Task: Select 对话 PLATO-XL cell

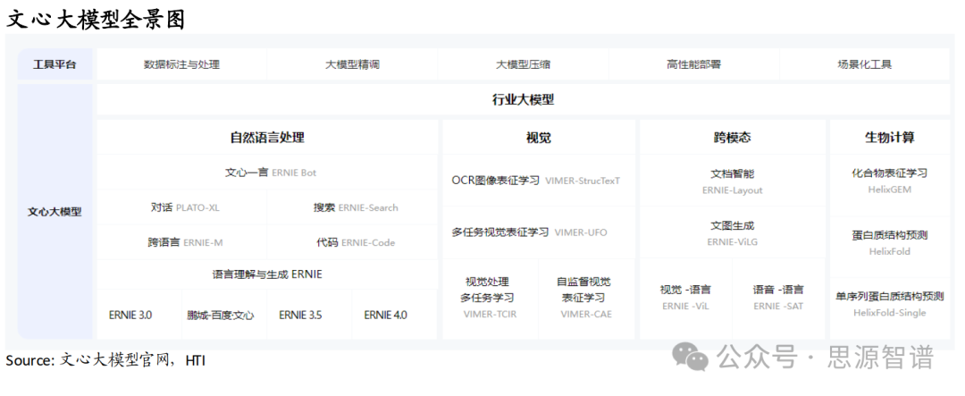Action: click(x=181, y=207)
